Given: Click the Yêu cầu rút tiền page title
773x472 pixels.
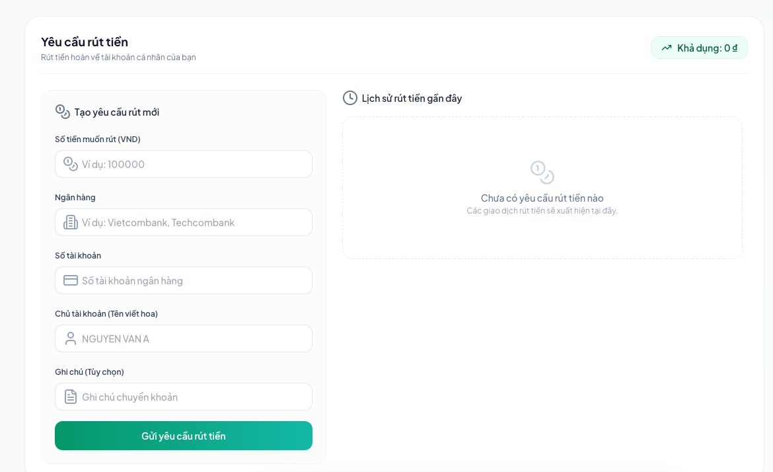Looking at the screenshot, I should tap(85, 42).
